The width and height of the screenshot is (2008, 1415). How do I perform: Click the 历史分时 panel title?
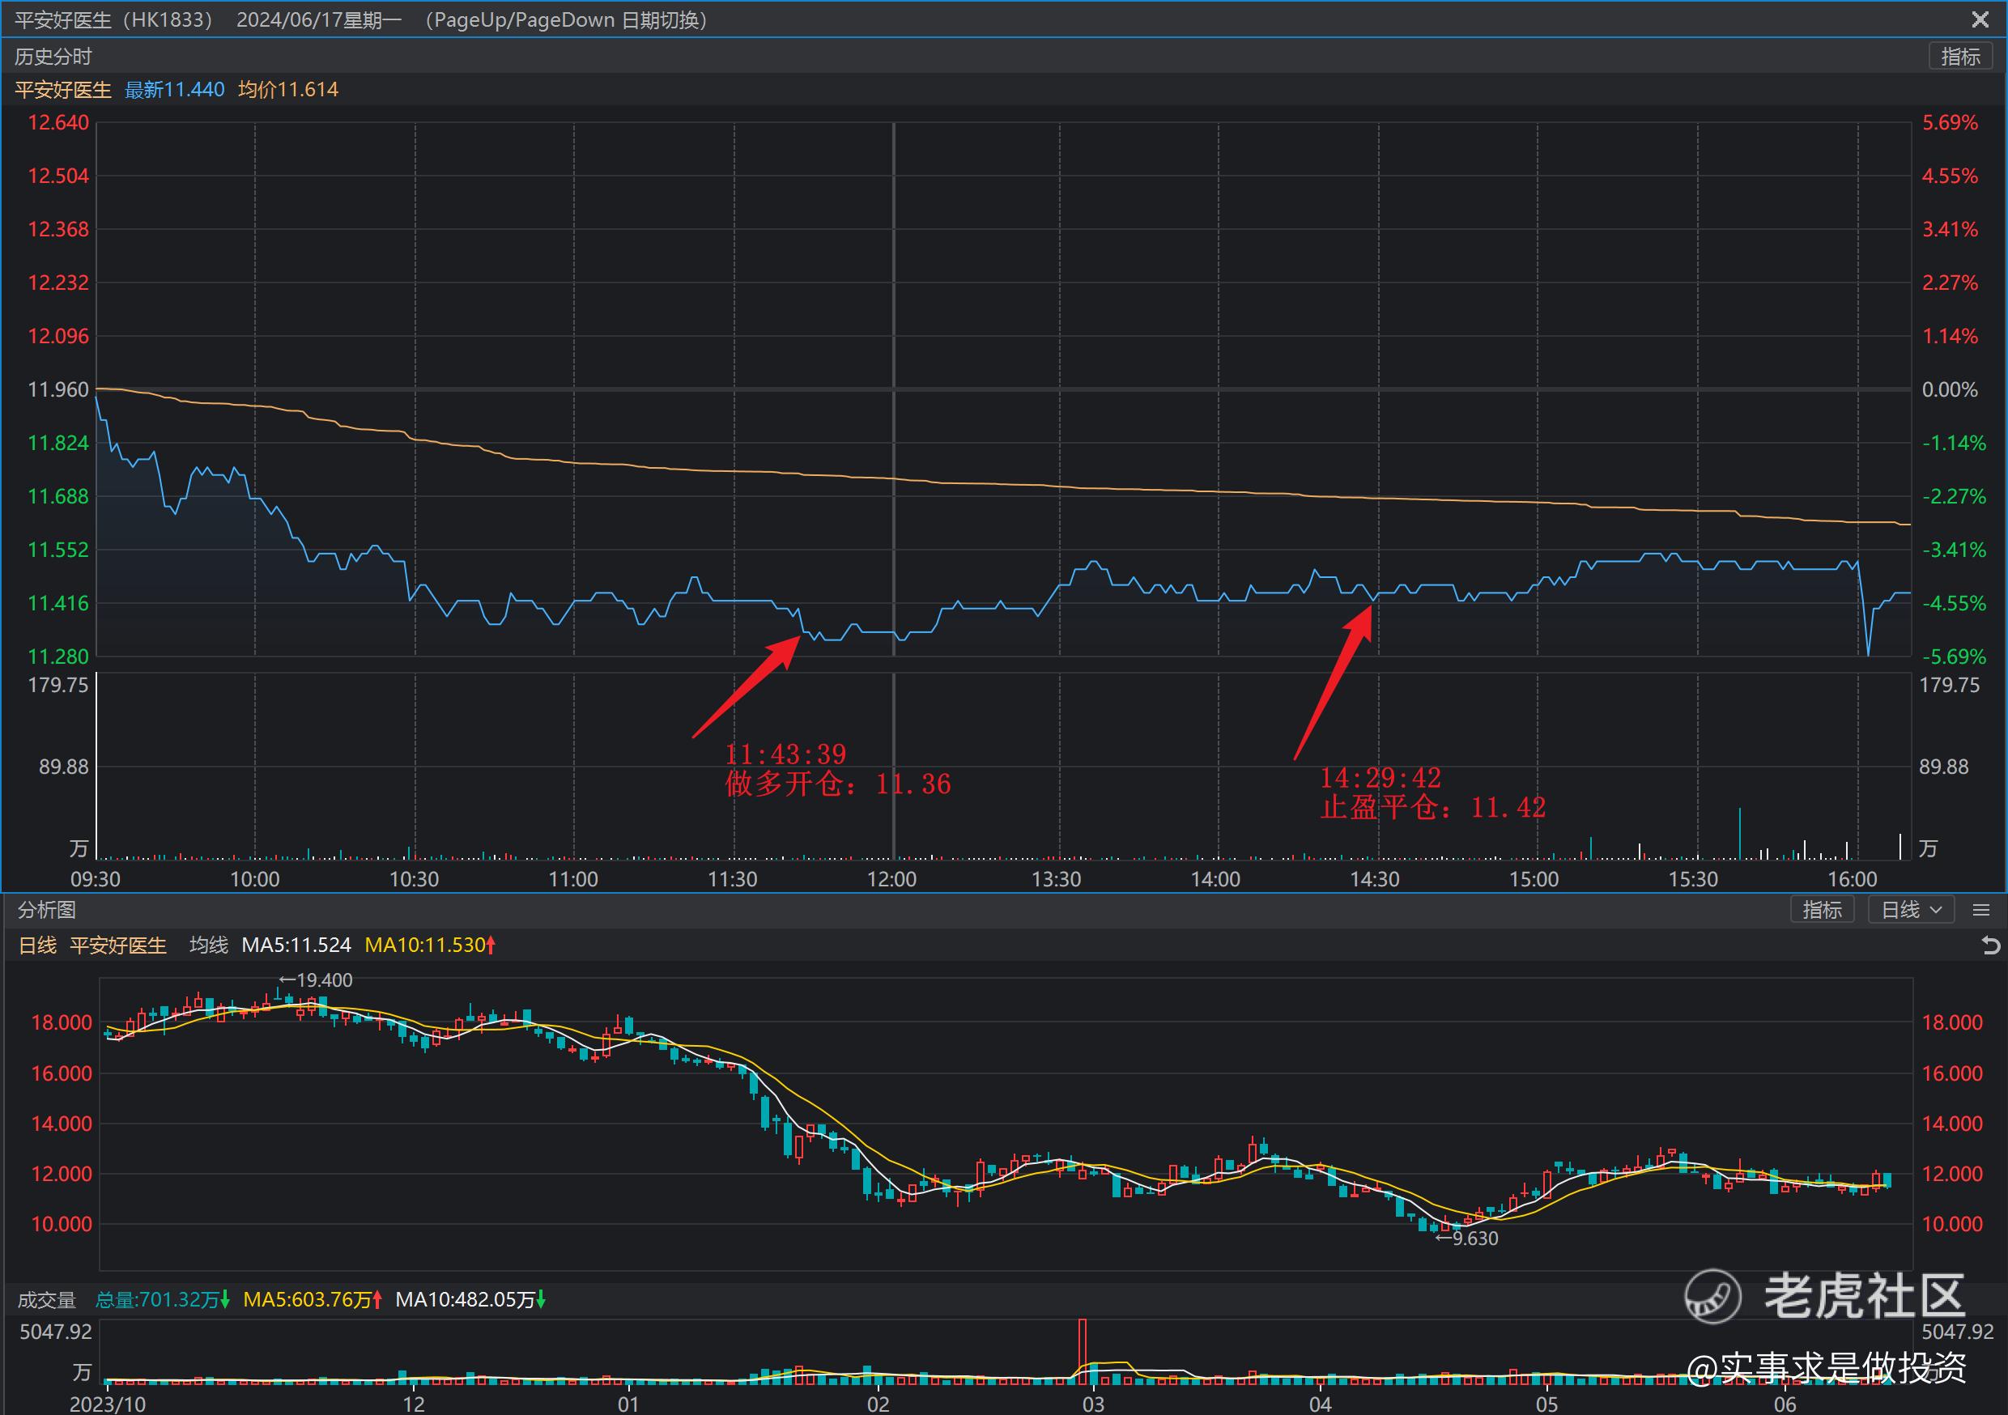[53, 57]
